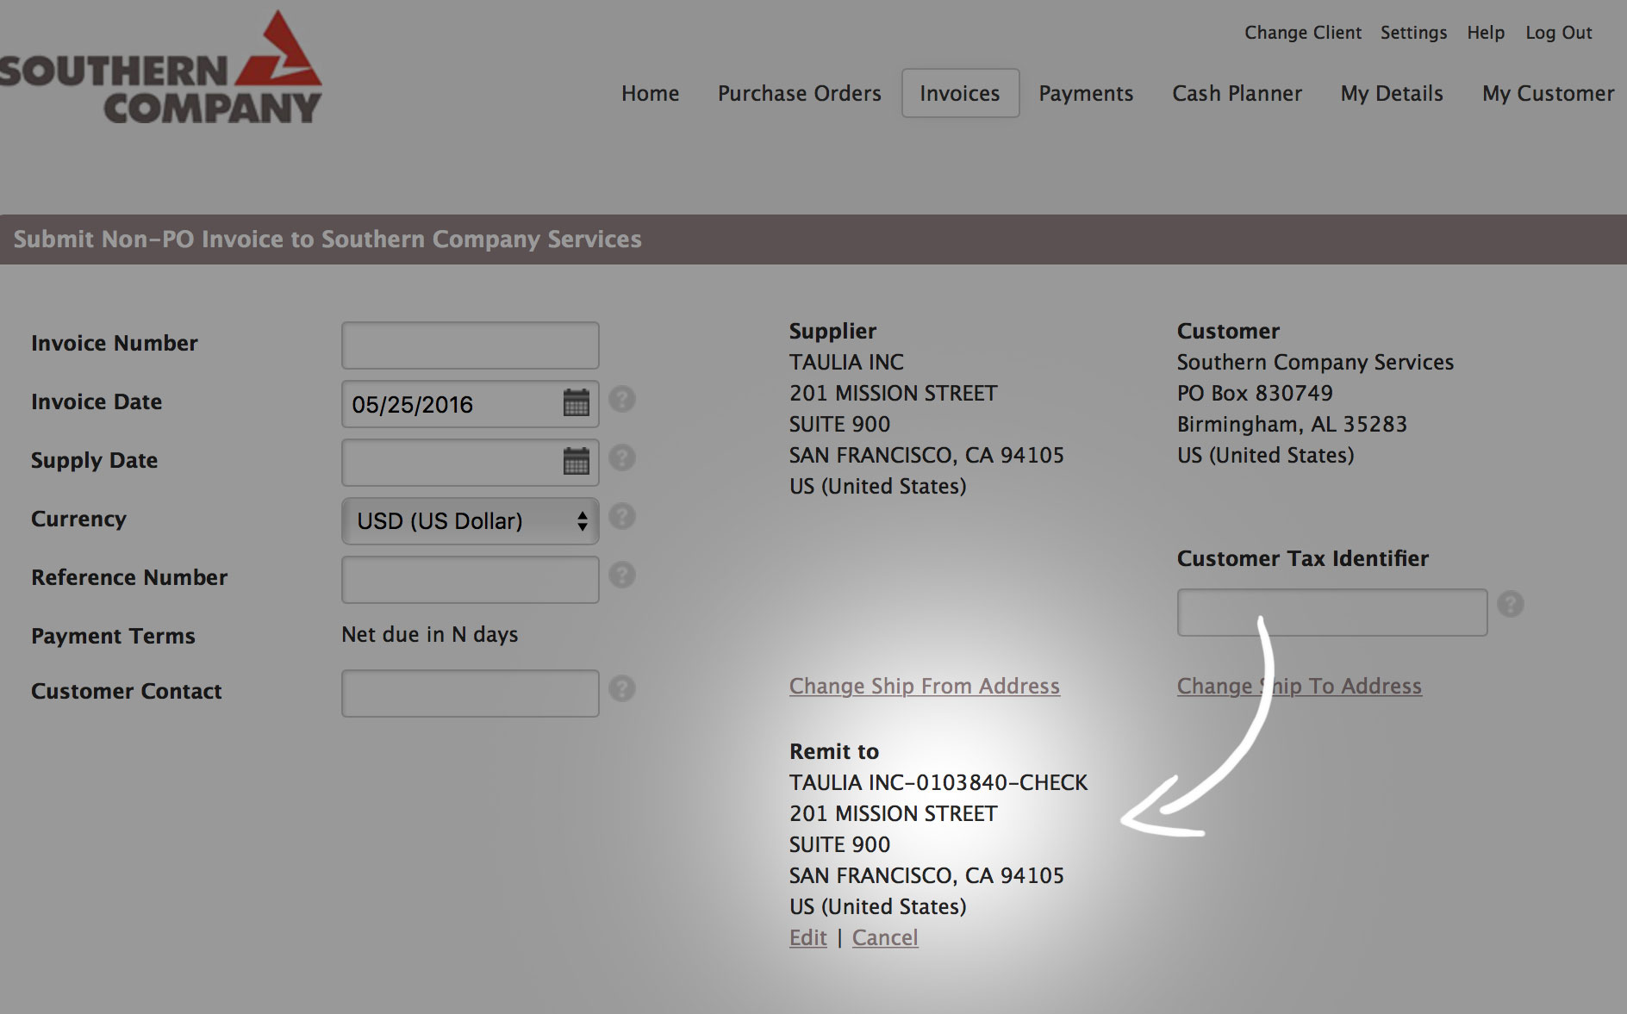
Task: Click the Southern Company logo
Action: coord(161,68)
